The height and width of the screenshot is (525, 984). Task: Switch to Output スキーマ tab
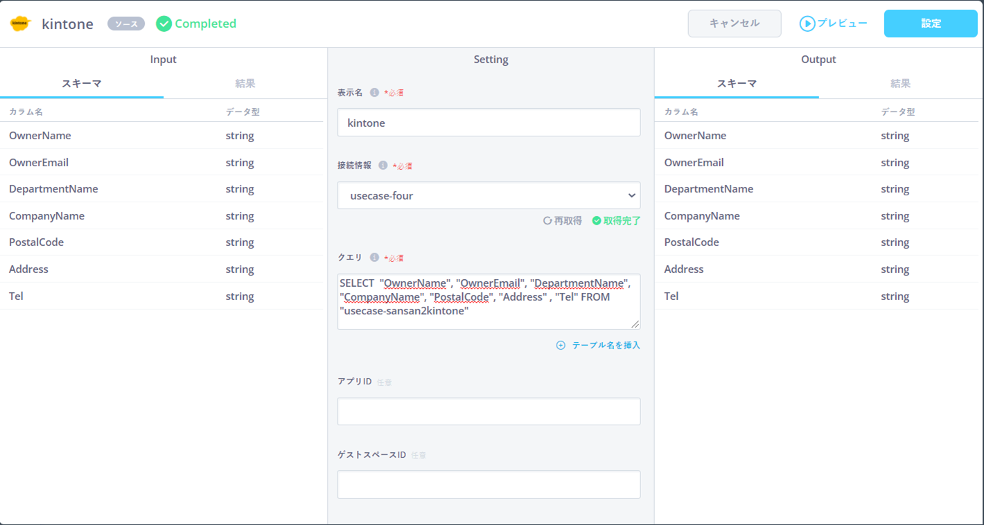click(737, 84)
